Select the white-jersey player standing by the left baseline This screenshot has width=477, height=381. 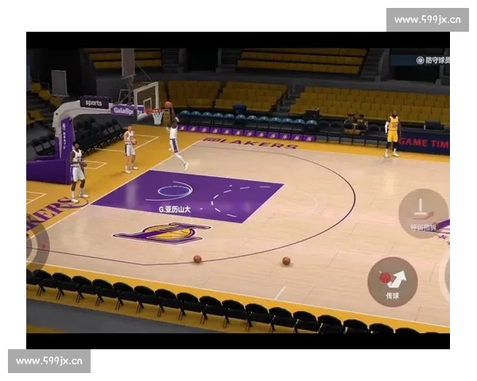pos(77,171)
